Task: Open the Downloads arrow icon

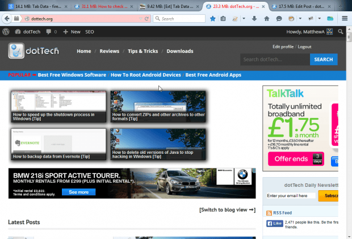Action: pos(254,19)
